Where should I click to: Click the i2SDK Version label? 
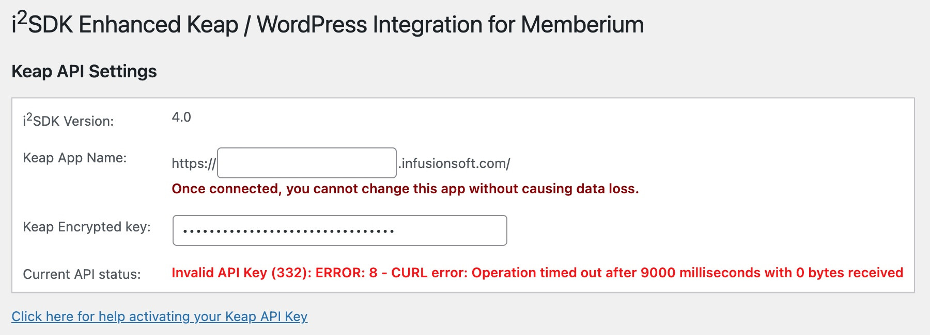coord(68,121)
